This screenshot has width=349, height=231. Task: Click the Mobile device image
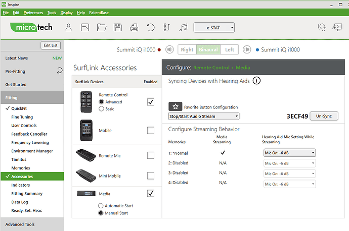[x=86, y=131]
